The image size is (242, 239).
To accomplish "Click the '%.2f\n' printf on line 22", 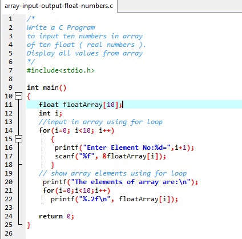I will click(x=114, y=199).
